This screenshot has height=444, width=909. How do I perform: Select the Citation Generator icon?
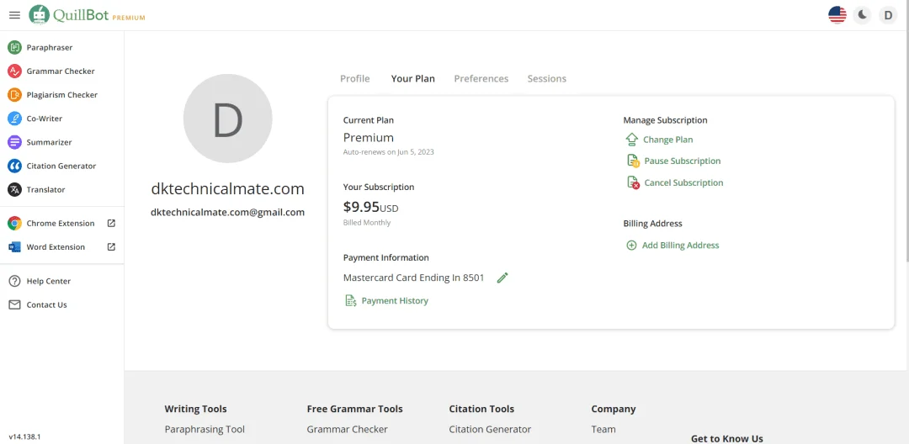[14, 166]
